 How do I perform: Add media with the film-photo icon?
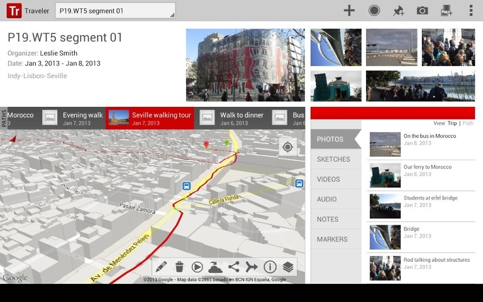click(x=447, y=11)
